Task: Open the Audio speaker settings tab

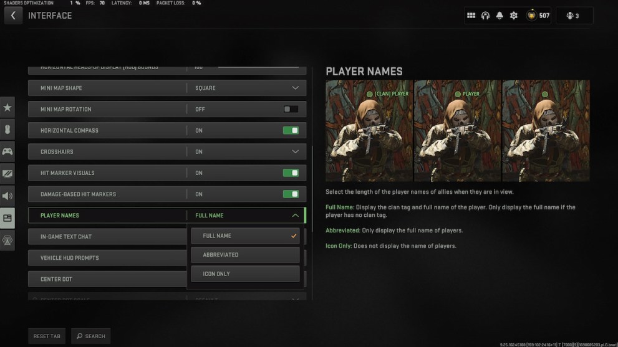Action: coord(7,196)
